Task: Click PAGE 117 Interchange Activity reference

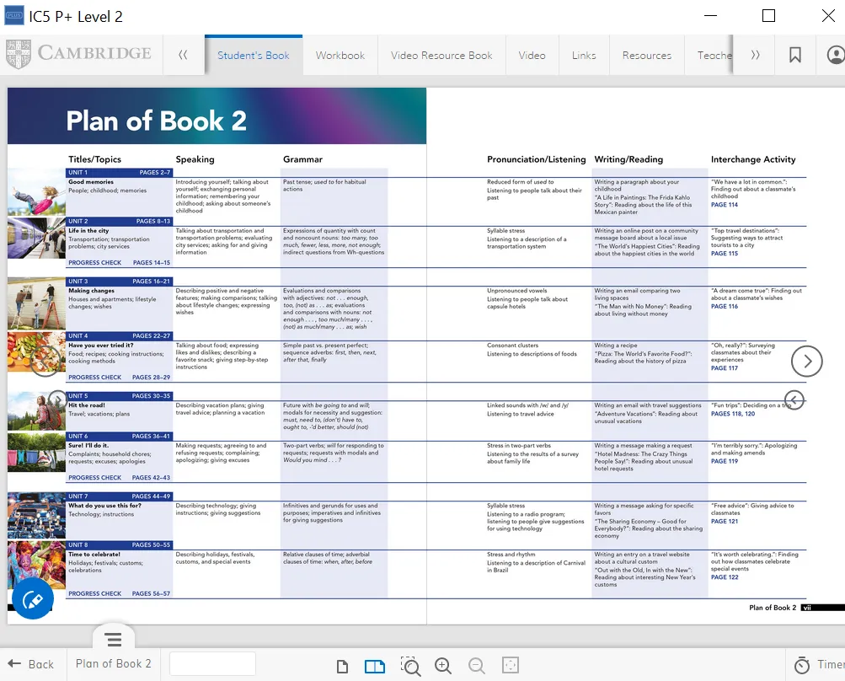Action: coord(725,368)
